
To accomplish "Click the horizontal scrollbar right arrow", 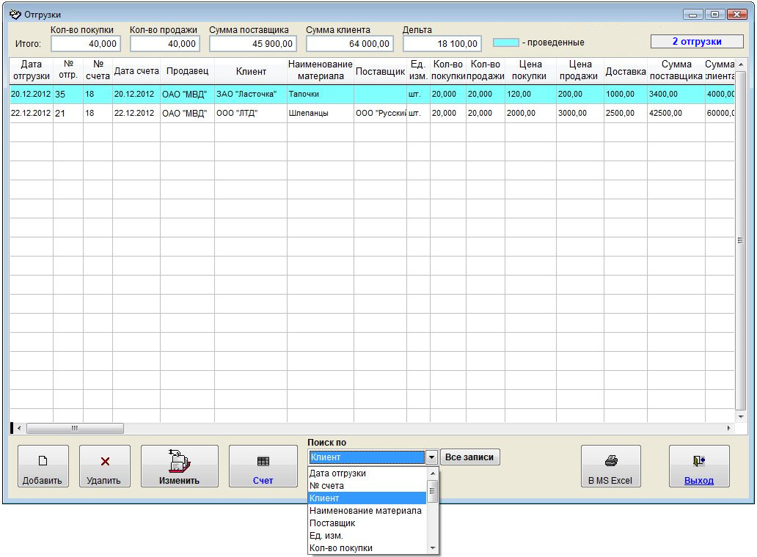I will [728, 428].
